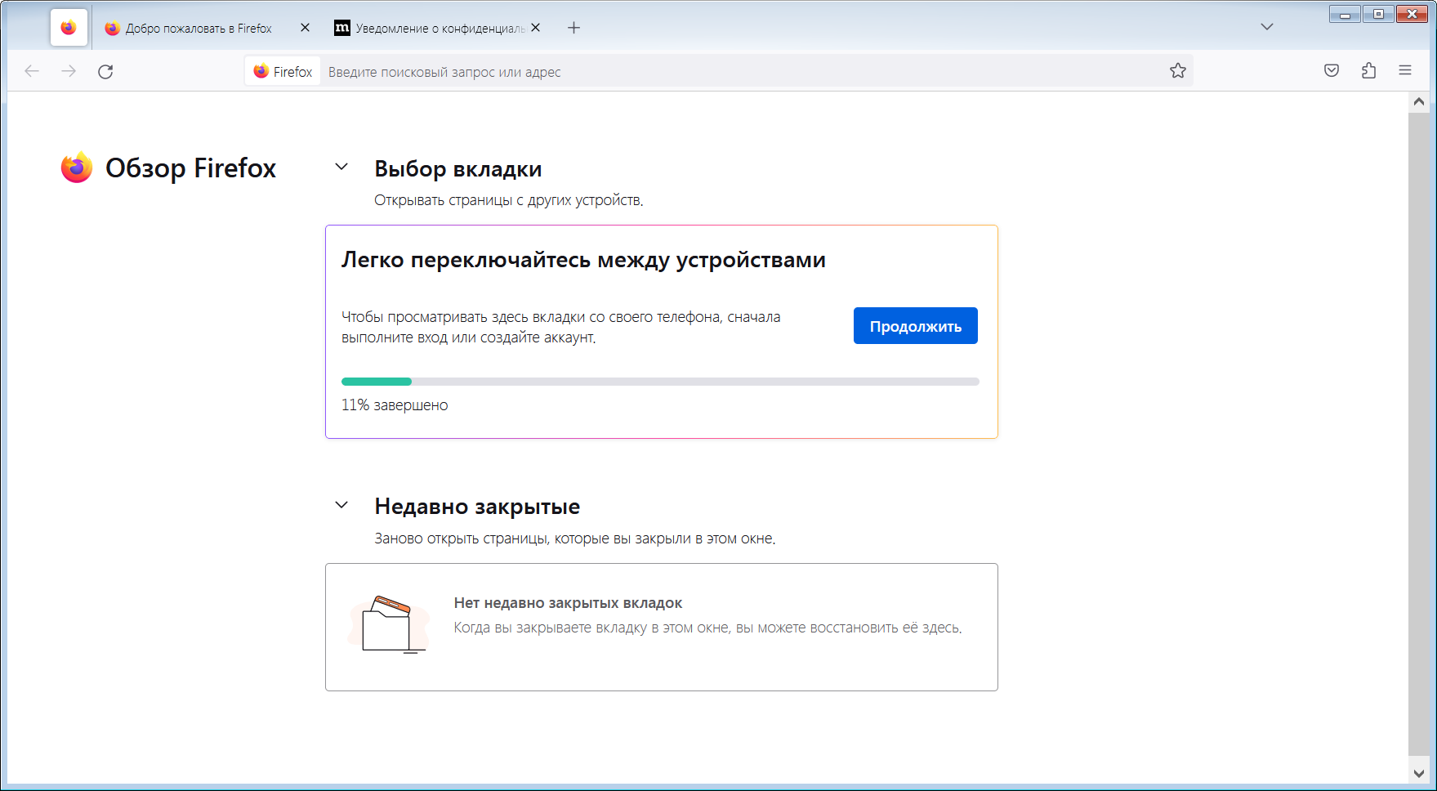Minimize the Firefox window
Screen dimensions: 1437x791
[x=1345, y=14]
